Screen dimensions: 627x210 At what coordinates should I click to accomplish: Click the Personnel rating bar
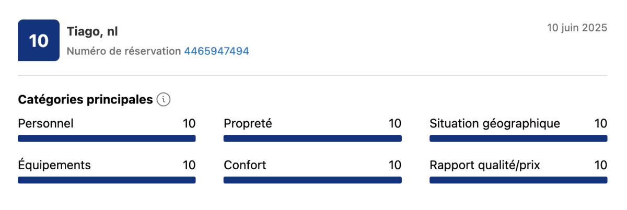(x=107, y=138)
